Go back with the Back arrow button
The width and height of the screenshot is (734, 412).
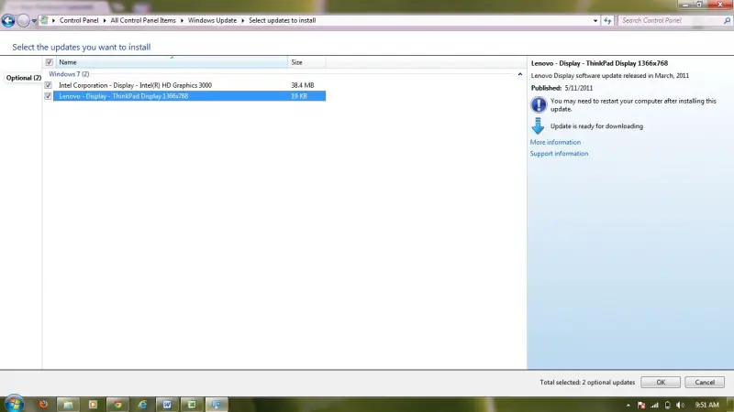pyautogui.click(x=8, y=20)
